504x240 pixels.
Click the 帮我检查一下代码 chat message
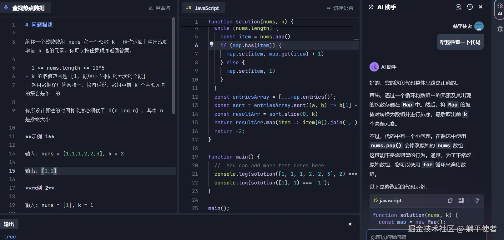coord(460,42)
